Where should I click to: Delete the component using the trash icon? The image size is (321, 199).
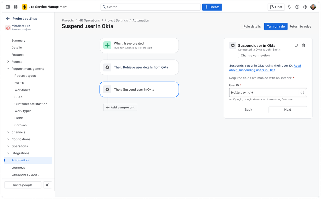(303, 45)
